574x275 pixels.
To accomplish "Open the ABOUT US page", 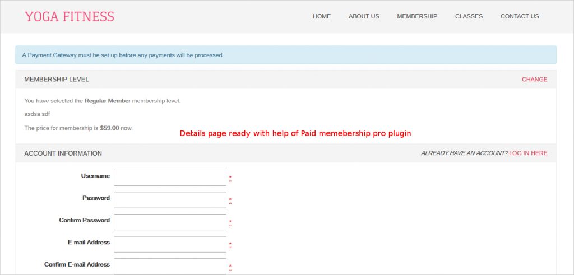I will [364, 16].
